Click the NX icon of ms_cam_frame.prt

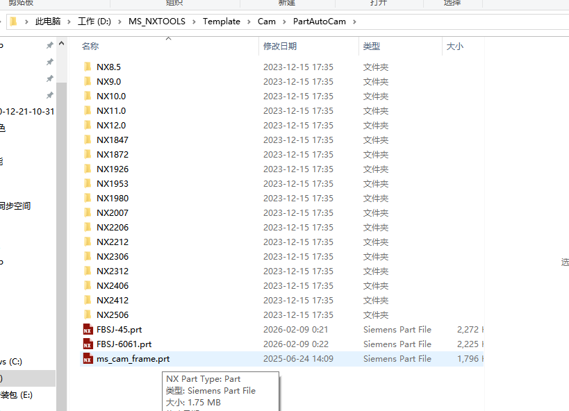pos(88,358)
